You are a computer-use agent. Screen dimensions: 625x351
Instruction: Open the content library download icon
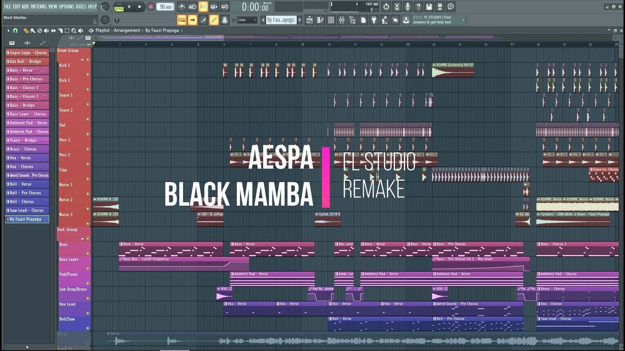pos(406,20)
